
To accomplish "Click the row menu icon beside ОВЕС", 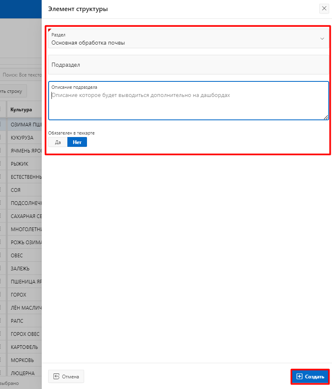I will point(1,255).
